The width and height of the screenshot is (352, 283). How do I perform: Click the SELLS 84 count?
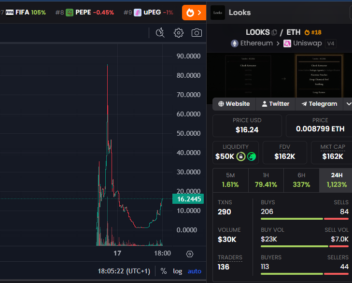[344, 212]
